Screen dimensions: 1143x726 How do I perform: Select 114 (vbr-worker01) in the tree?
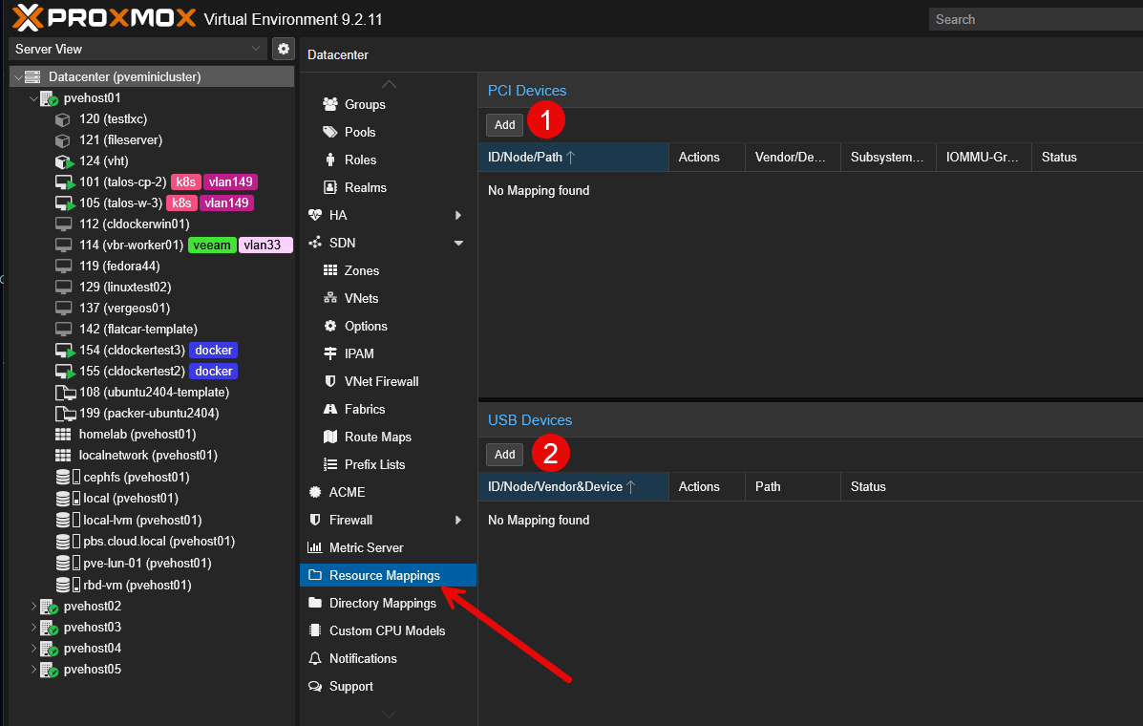click(152, 245)
